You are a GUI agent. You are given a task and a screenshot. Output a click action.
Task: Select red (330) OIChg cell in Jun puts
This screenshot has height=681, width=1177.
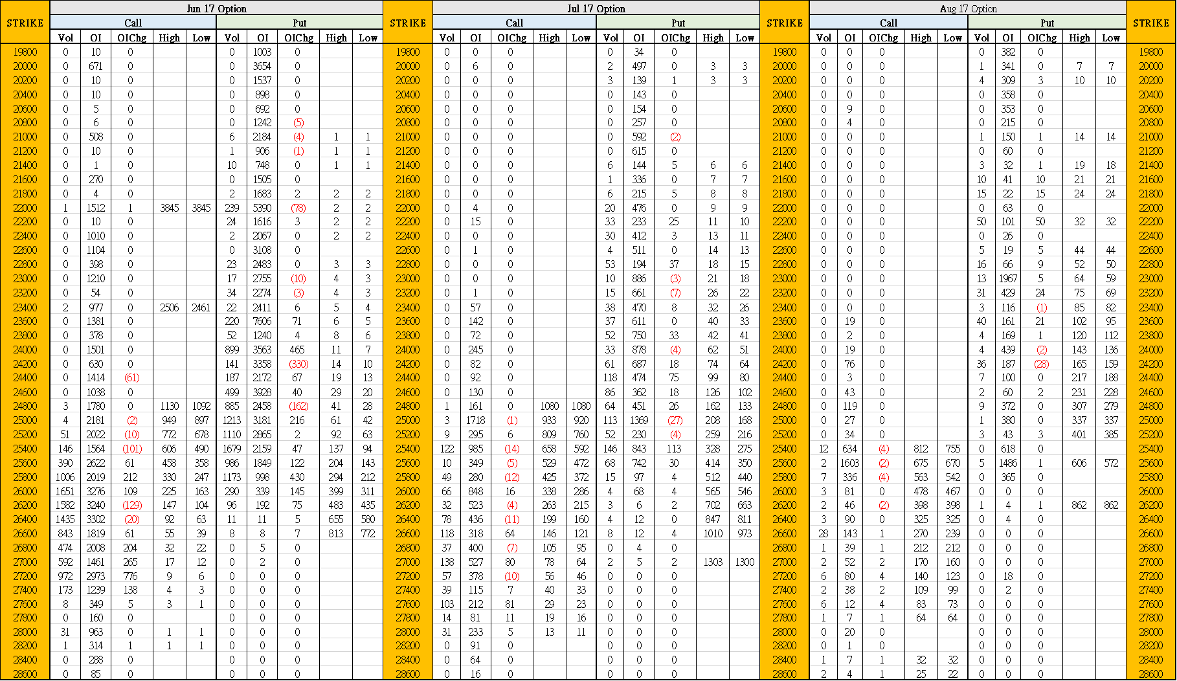[298, 364]
